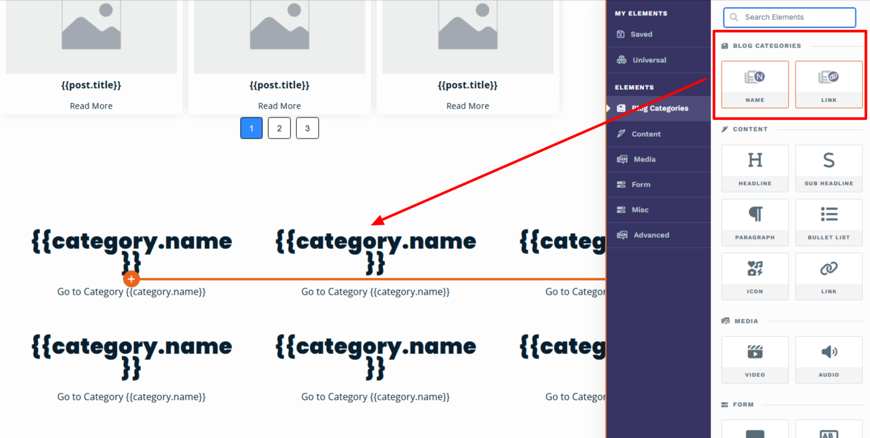Click bottom-left Go to Category link
Image resolution: width=870 pixels, height=438 pixels.
tap(131, 397)
